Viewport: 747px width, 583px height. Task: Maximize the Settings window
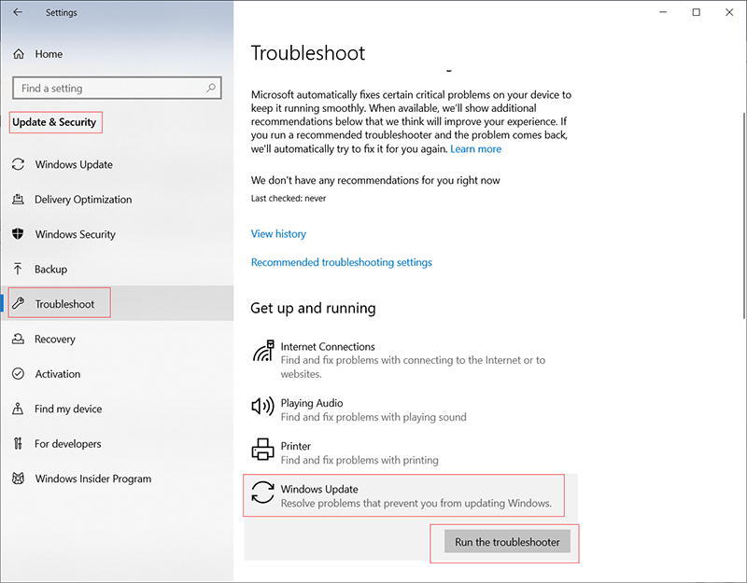[x=696, y=12]
